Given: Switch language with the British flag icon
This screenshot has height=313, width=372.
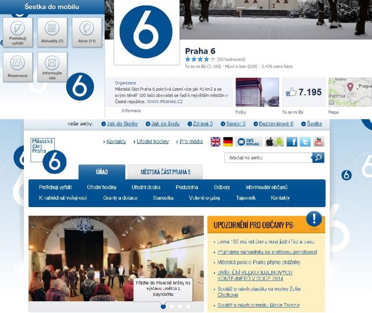Looking at the screenshot, I should pos(215,142).
